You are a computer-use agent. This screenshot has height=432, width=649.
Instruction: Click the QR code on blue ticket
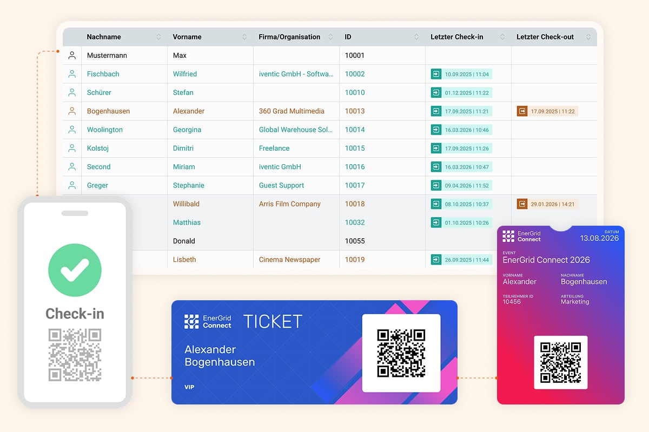click(401, 353)
